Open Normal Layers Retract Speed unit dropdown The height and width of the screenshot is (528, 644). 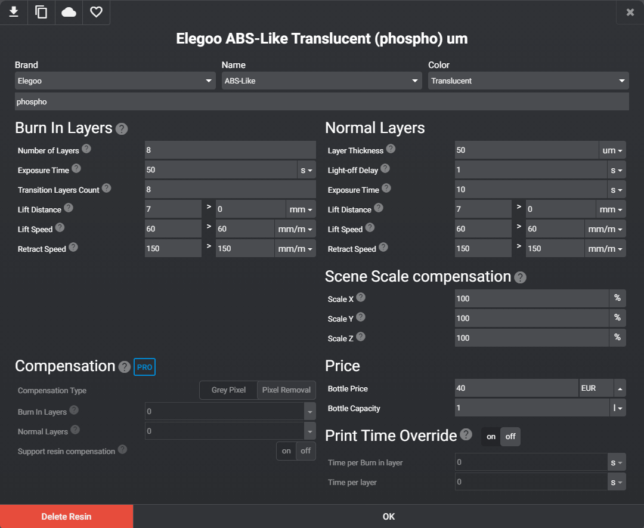pyautogui.click(x=605, y=249)
